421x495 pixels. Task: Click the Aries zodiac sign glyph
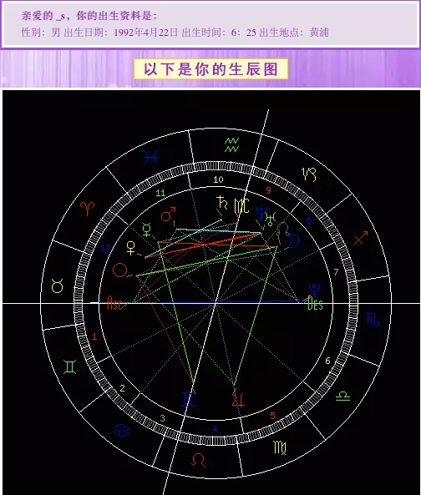[88, 209]
